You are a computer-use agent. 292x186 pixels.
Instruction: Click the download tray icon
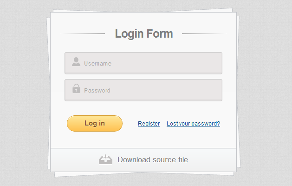point(105,159)
